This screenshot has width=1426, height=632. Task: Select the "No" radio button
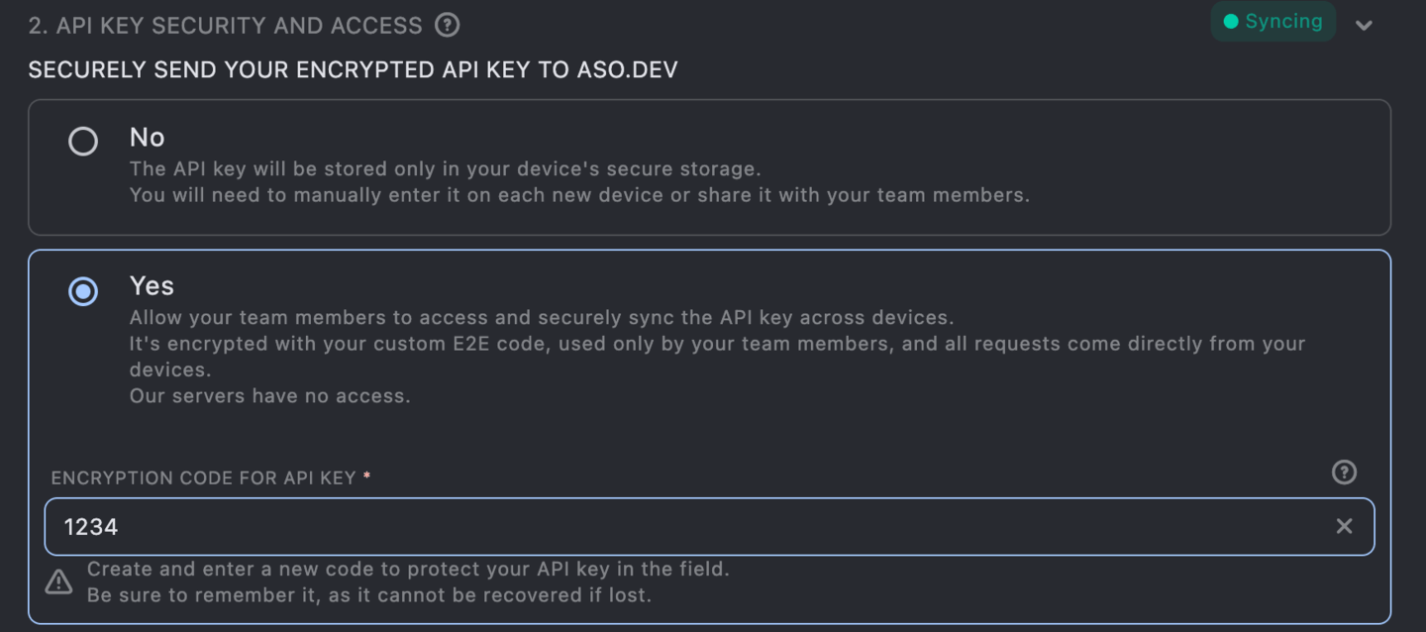point(83,142)
